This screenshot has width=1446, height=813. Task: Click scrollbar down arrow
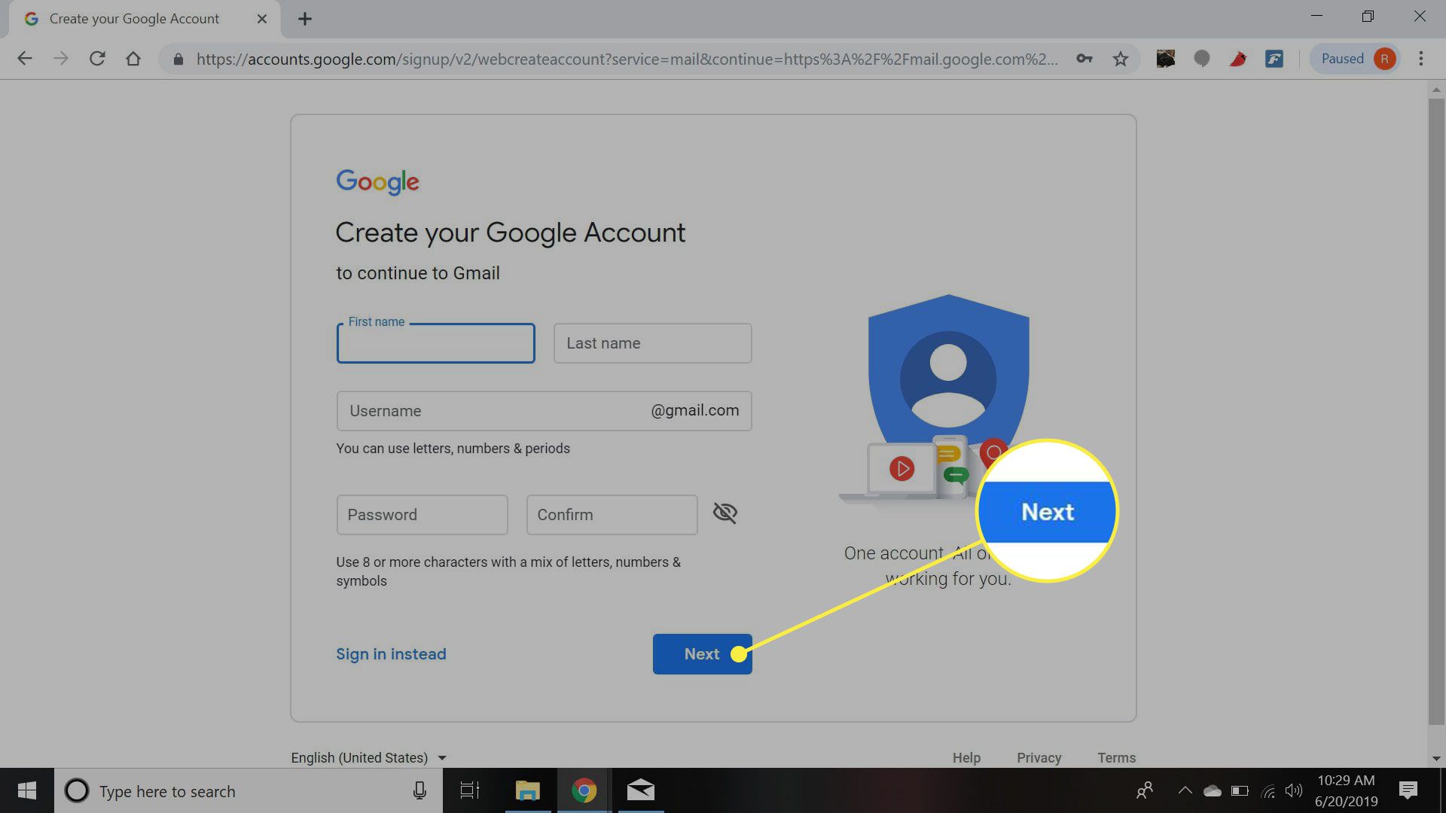tap(1436, 759)
